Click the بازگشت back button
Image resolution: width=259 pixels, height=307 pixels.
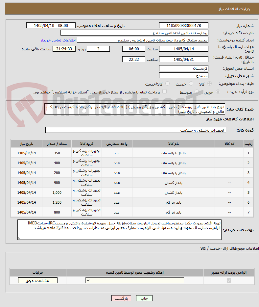[121, 298]
